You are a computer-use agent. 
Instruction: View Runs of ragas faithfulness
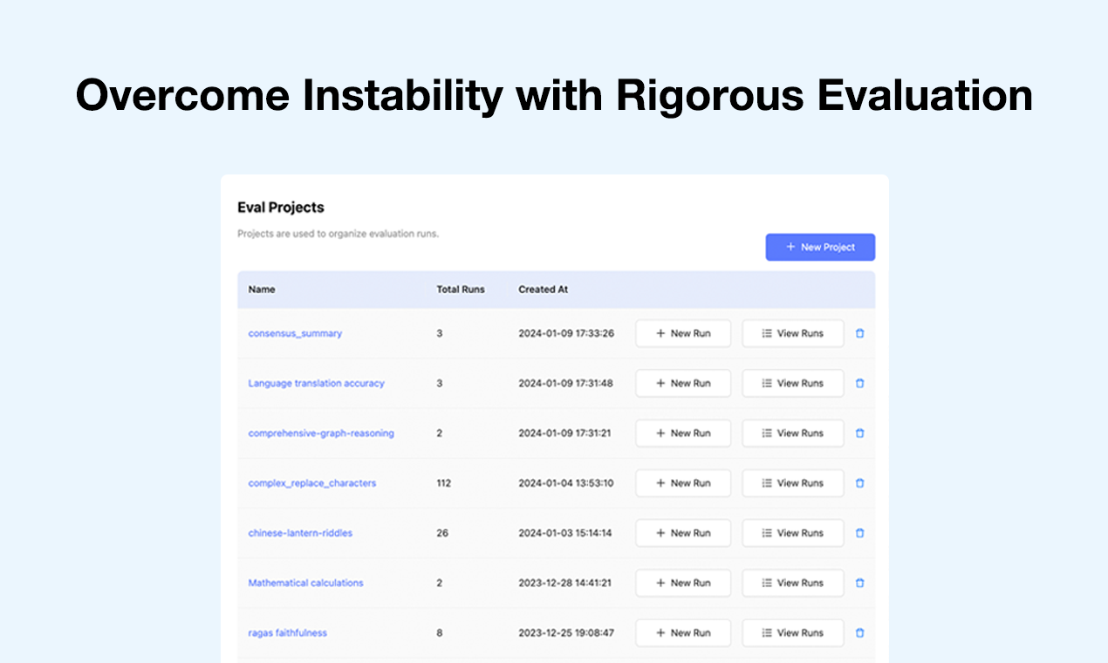click(x=793, y=632)
